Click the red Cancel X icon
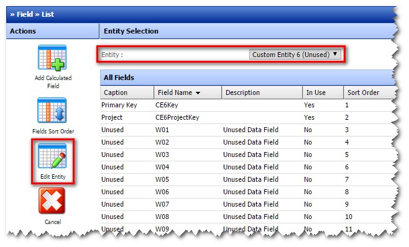 point(52,201)
